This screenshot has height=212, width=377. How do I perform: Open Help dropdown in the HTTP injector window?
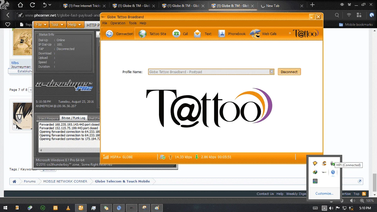(x=75, y=24)
